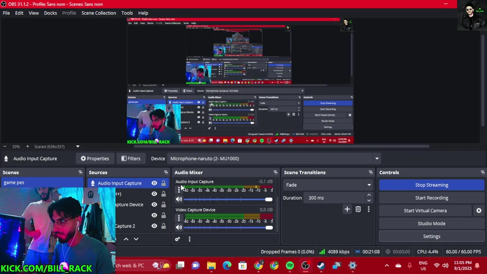The image size is (487, 274).
Task: Open source Filters button
Action: point(131,159)
